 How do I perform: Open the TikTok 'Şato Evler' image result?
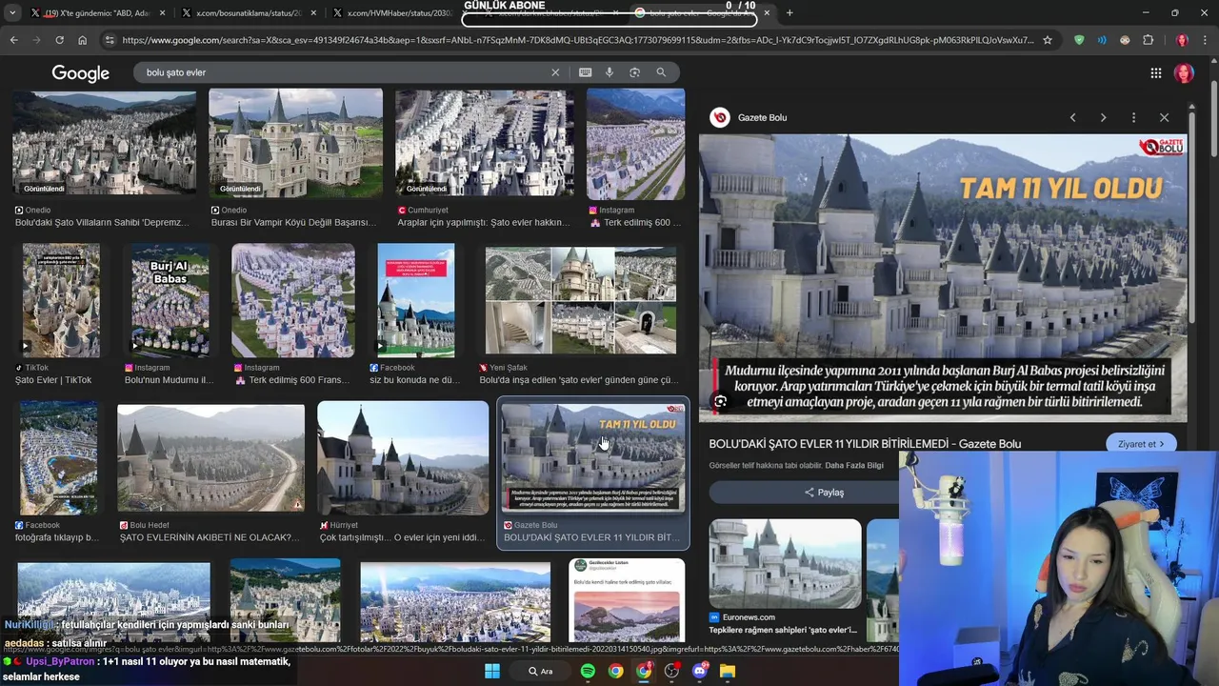[61, 300]
